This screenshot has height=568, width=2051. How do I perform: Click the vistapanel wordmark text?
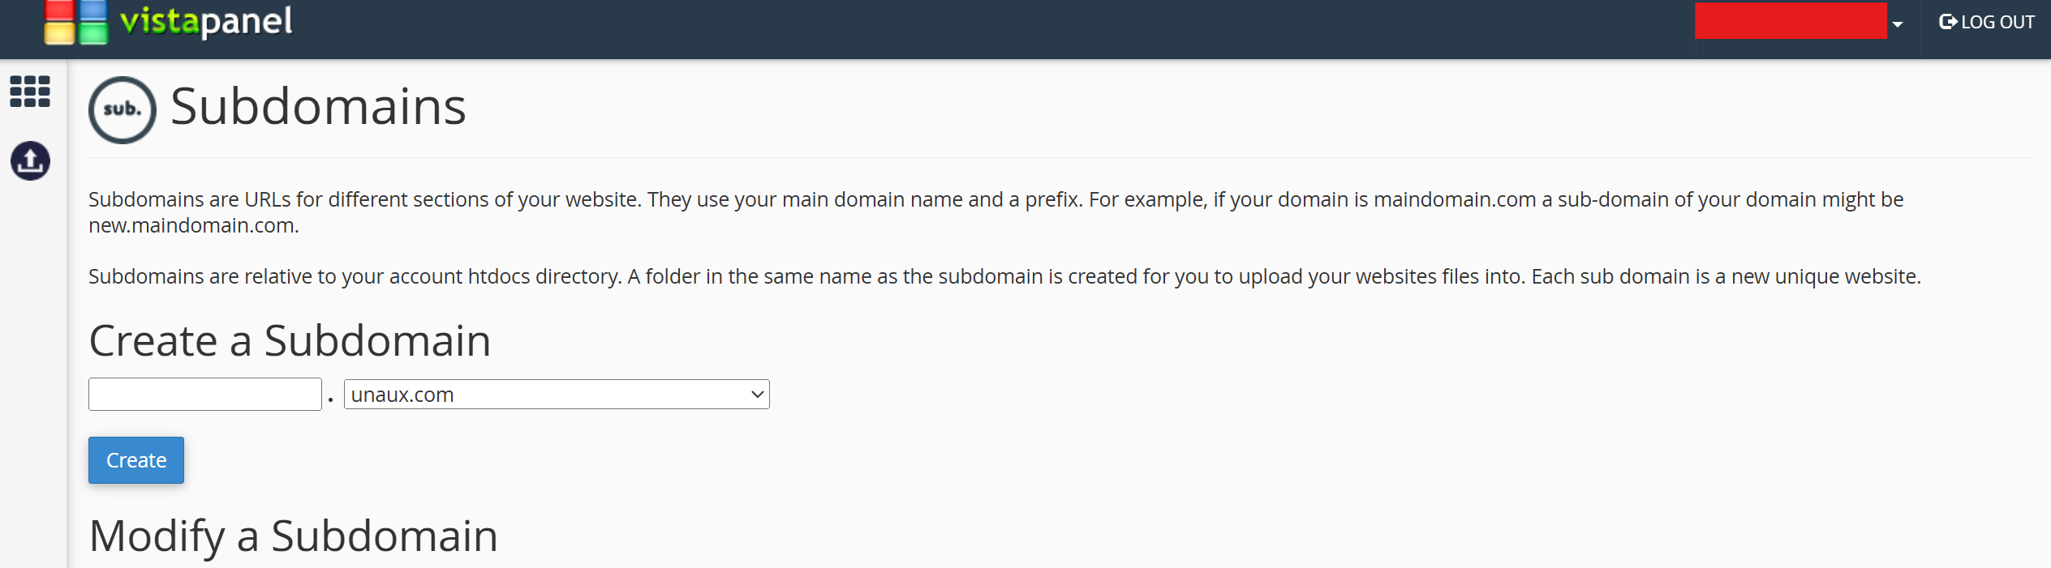point(206,22)
